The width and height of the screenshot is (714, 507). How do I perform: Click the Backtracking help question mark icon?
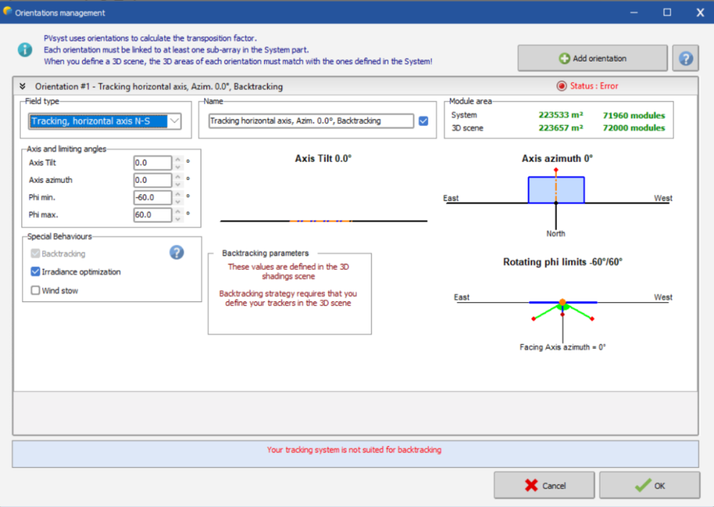point(176,253)
